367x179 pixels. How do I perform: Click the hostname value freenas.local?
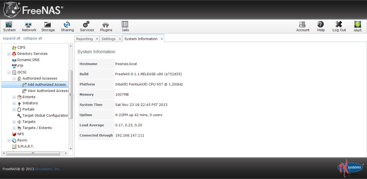tap(126, 64)
